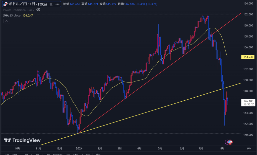
Task: Click the USD/JPY currency pair flag icon
Action: [5, 4]
